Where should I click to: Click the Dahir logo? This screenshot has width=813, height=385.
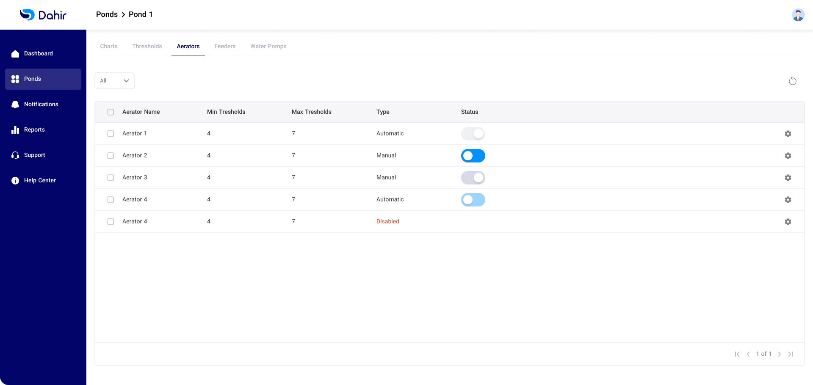[43, 15]
